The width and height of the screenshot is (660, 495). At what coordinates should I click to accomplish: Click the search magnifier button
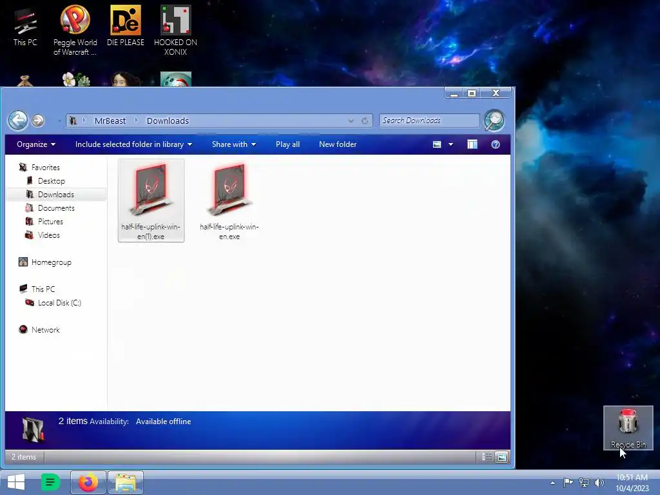494,121
